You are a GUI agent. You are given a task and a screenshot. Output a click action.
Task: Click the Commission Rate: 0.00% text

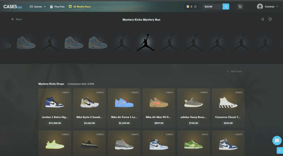81,84
